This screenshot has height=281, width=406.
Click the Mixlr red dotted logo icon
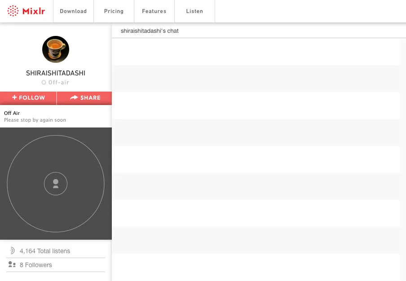coord(13,11)
